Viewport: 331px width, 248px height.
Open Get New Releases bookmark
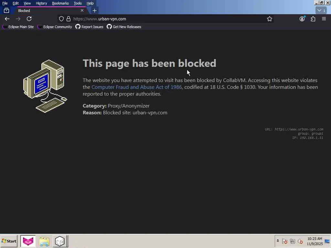click(x=124, y=27)
